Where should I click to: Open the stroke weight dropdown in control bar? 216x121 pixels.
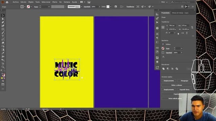(x=49, y=7)
